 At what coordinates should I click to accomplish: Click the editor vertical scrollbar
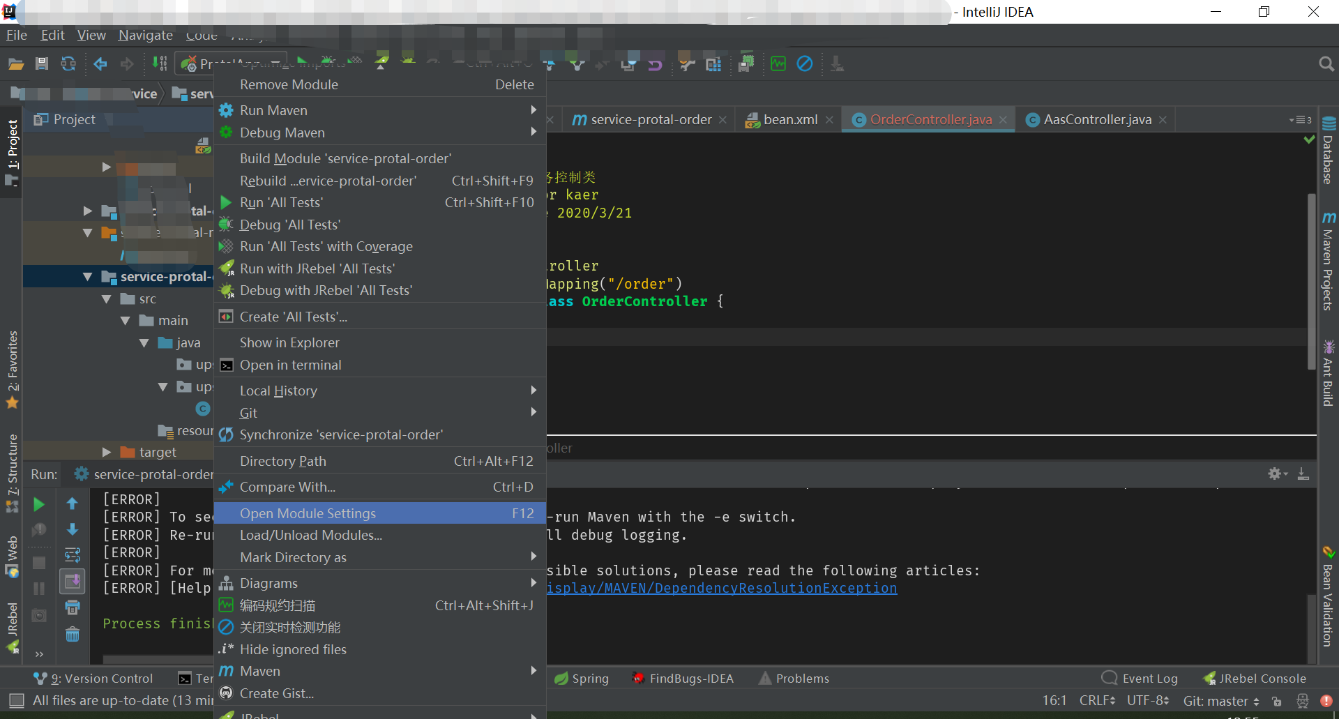(1312, 280)
